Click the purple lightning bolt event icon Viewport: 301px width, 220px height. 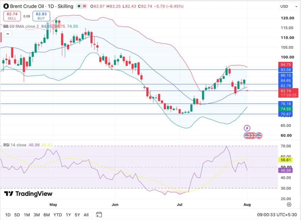point(247,128)
